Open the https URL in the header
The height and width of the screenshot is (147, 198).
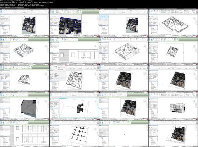pyautogui.click(x=12, y=8)
